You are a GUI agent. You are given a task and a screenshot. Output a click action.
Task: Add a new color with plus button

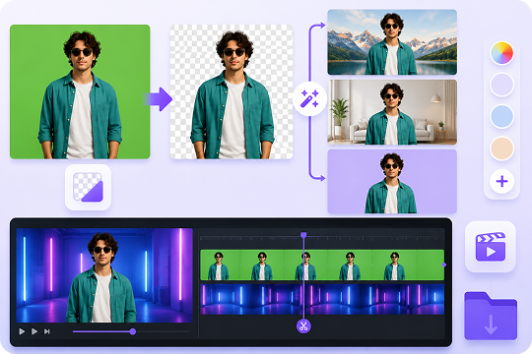tap(501, 182)
